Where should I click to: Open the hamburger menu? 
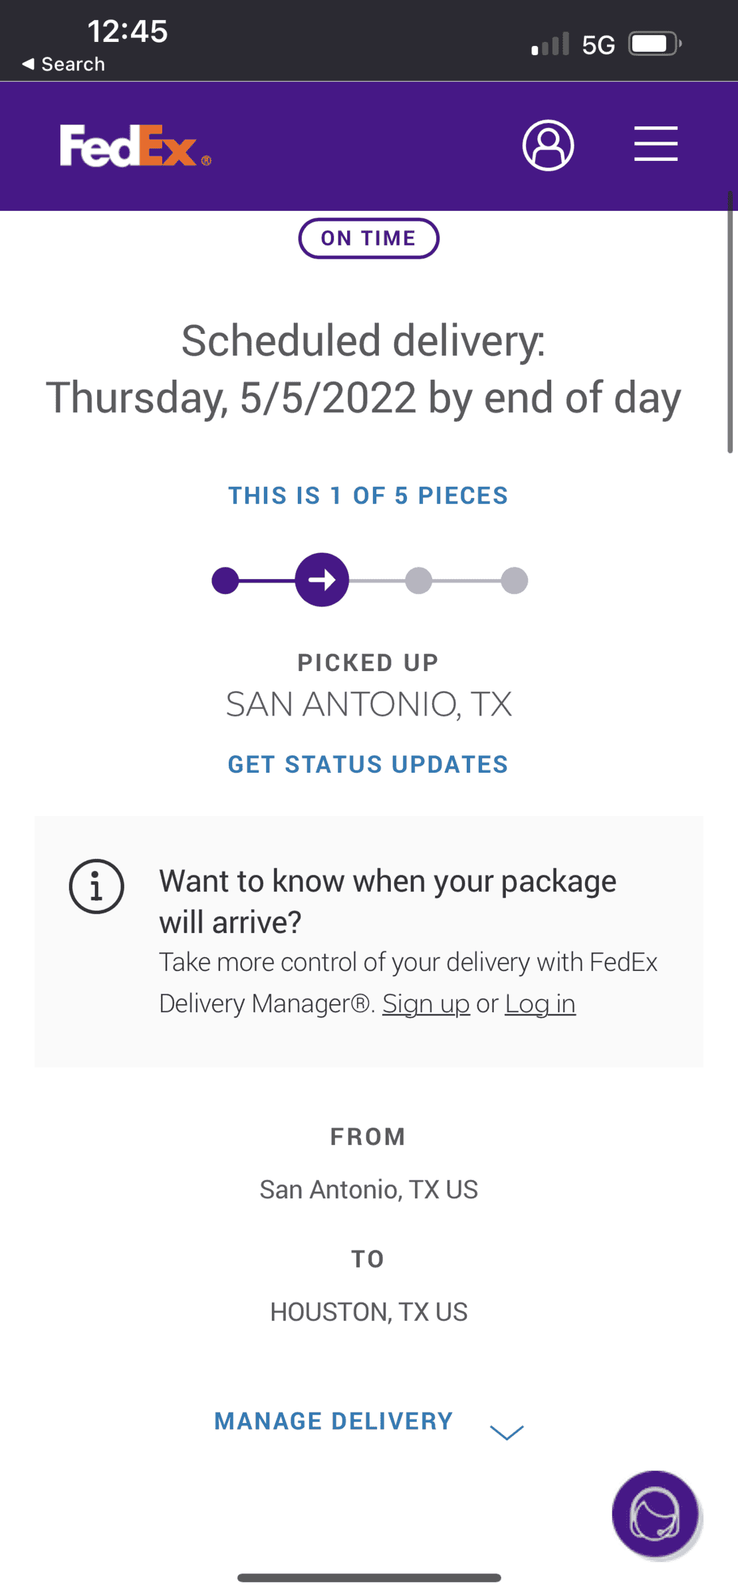click(x=656, y=144)
